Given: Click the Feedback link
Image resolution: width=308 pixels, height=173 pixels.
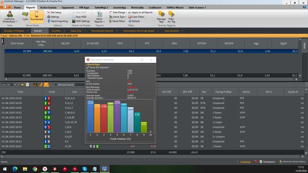Looking at the screenshot, I should (246, 162).
